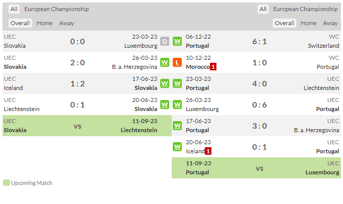Click Morocco's red card indicator
Screen dimensions: 343x204
coord(213,67)
